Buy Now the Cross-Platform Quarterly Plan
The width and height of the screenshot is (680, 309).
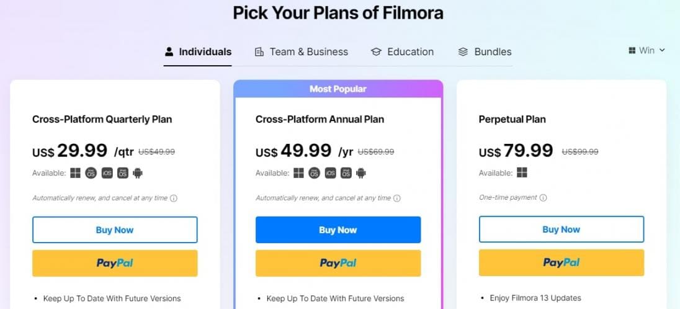click(x=115, y=230)
